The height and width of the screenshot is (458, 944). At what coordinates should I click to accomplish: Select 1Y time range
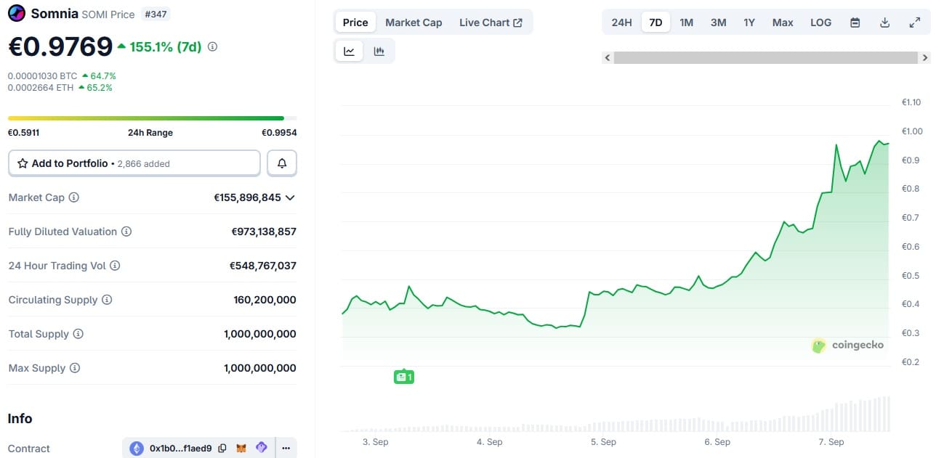coord(749,23)
